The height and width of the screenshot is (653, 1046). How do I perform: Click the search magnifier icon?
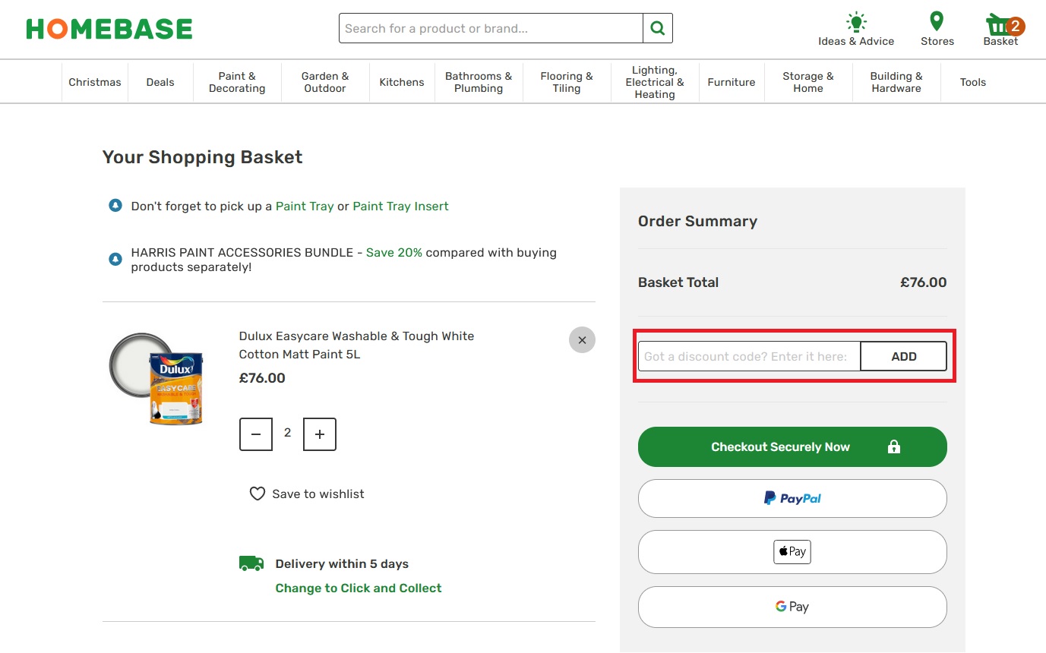point(658,28)
